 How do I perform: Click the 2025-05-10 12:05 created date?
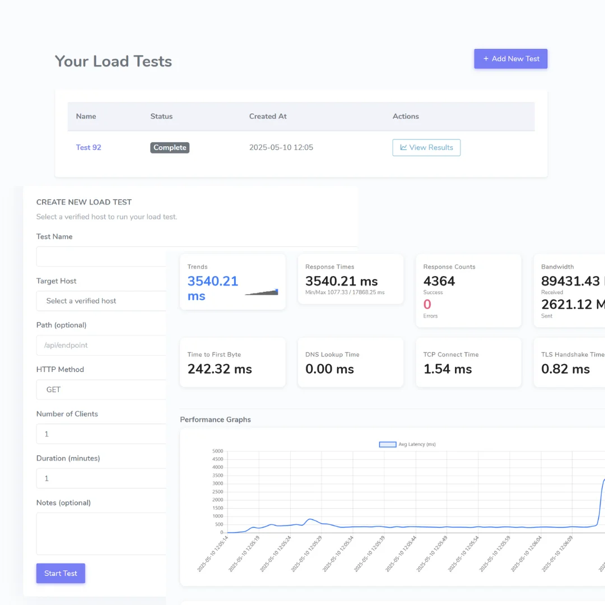pos(281,147)
